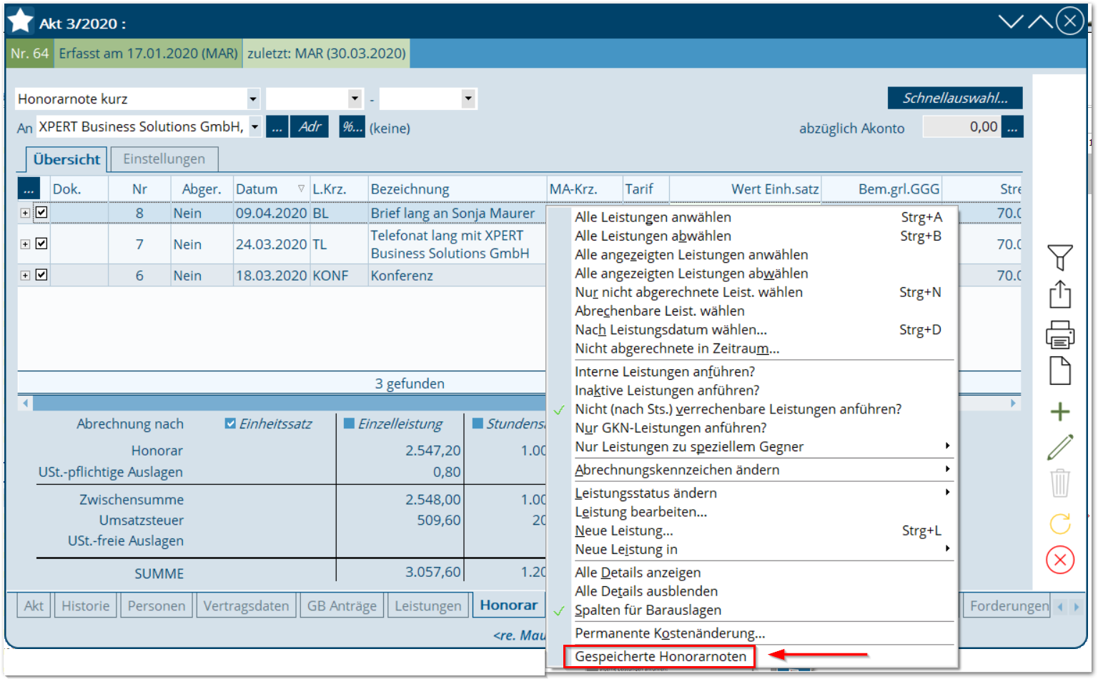This screenshot has width=1098, height=679.
Task: Click the Bezeichnung column header
Action: tap(457, 189)
